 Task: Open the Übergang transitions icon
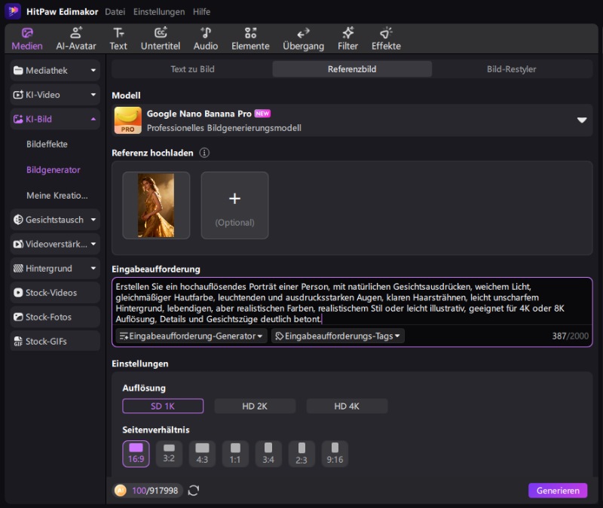click(x=303, y=38)
